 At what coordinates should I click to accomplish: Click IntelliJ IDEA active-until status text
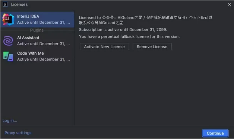[x=44, y=22]
